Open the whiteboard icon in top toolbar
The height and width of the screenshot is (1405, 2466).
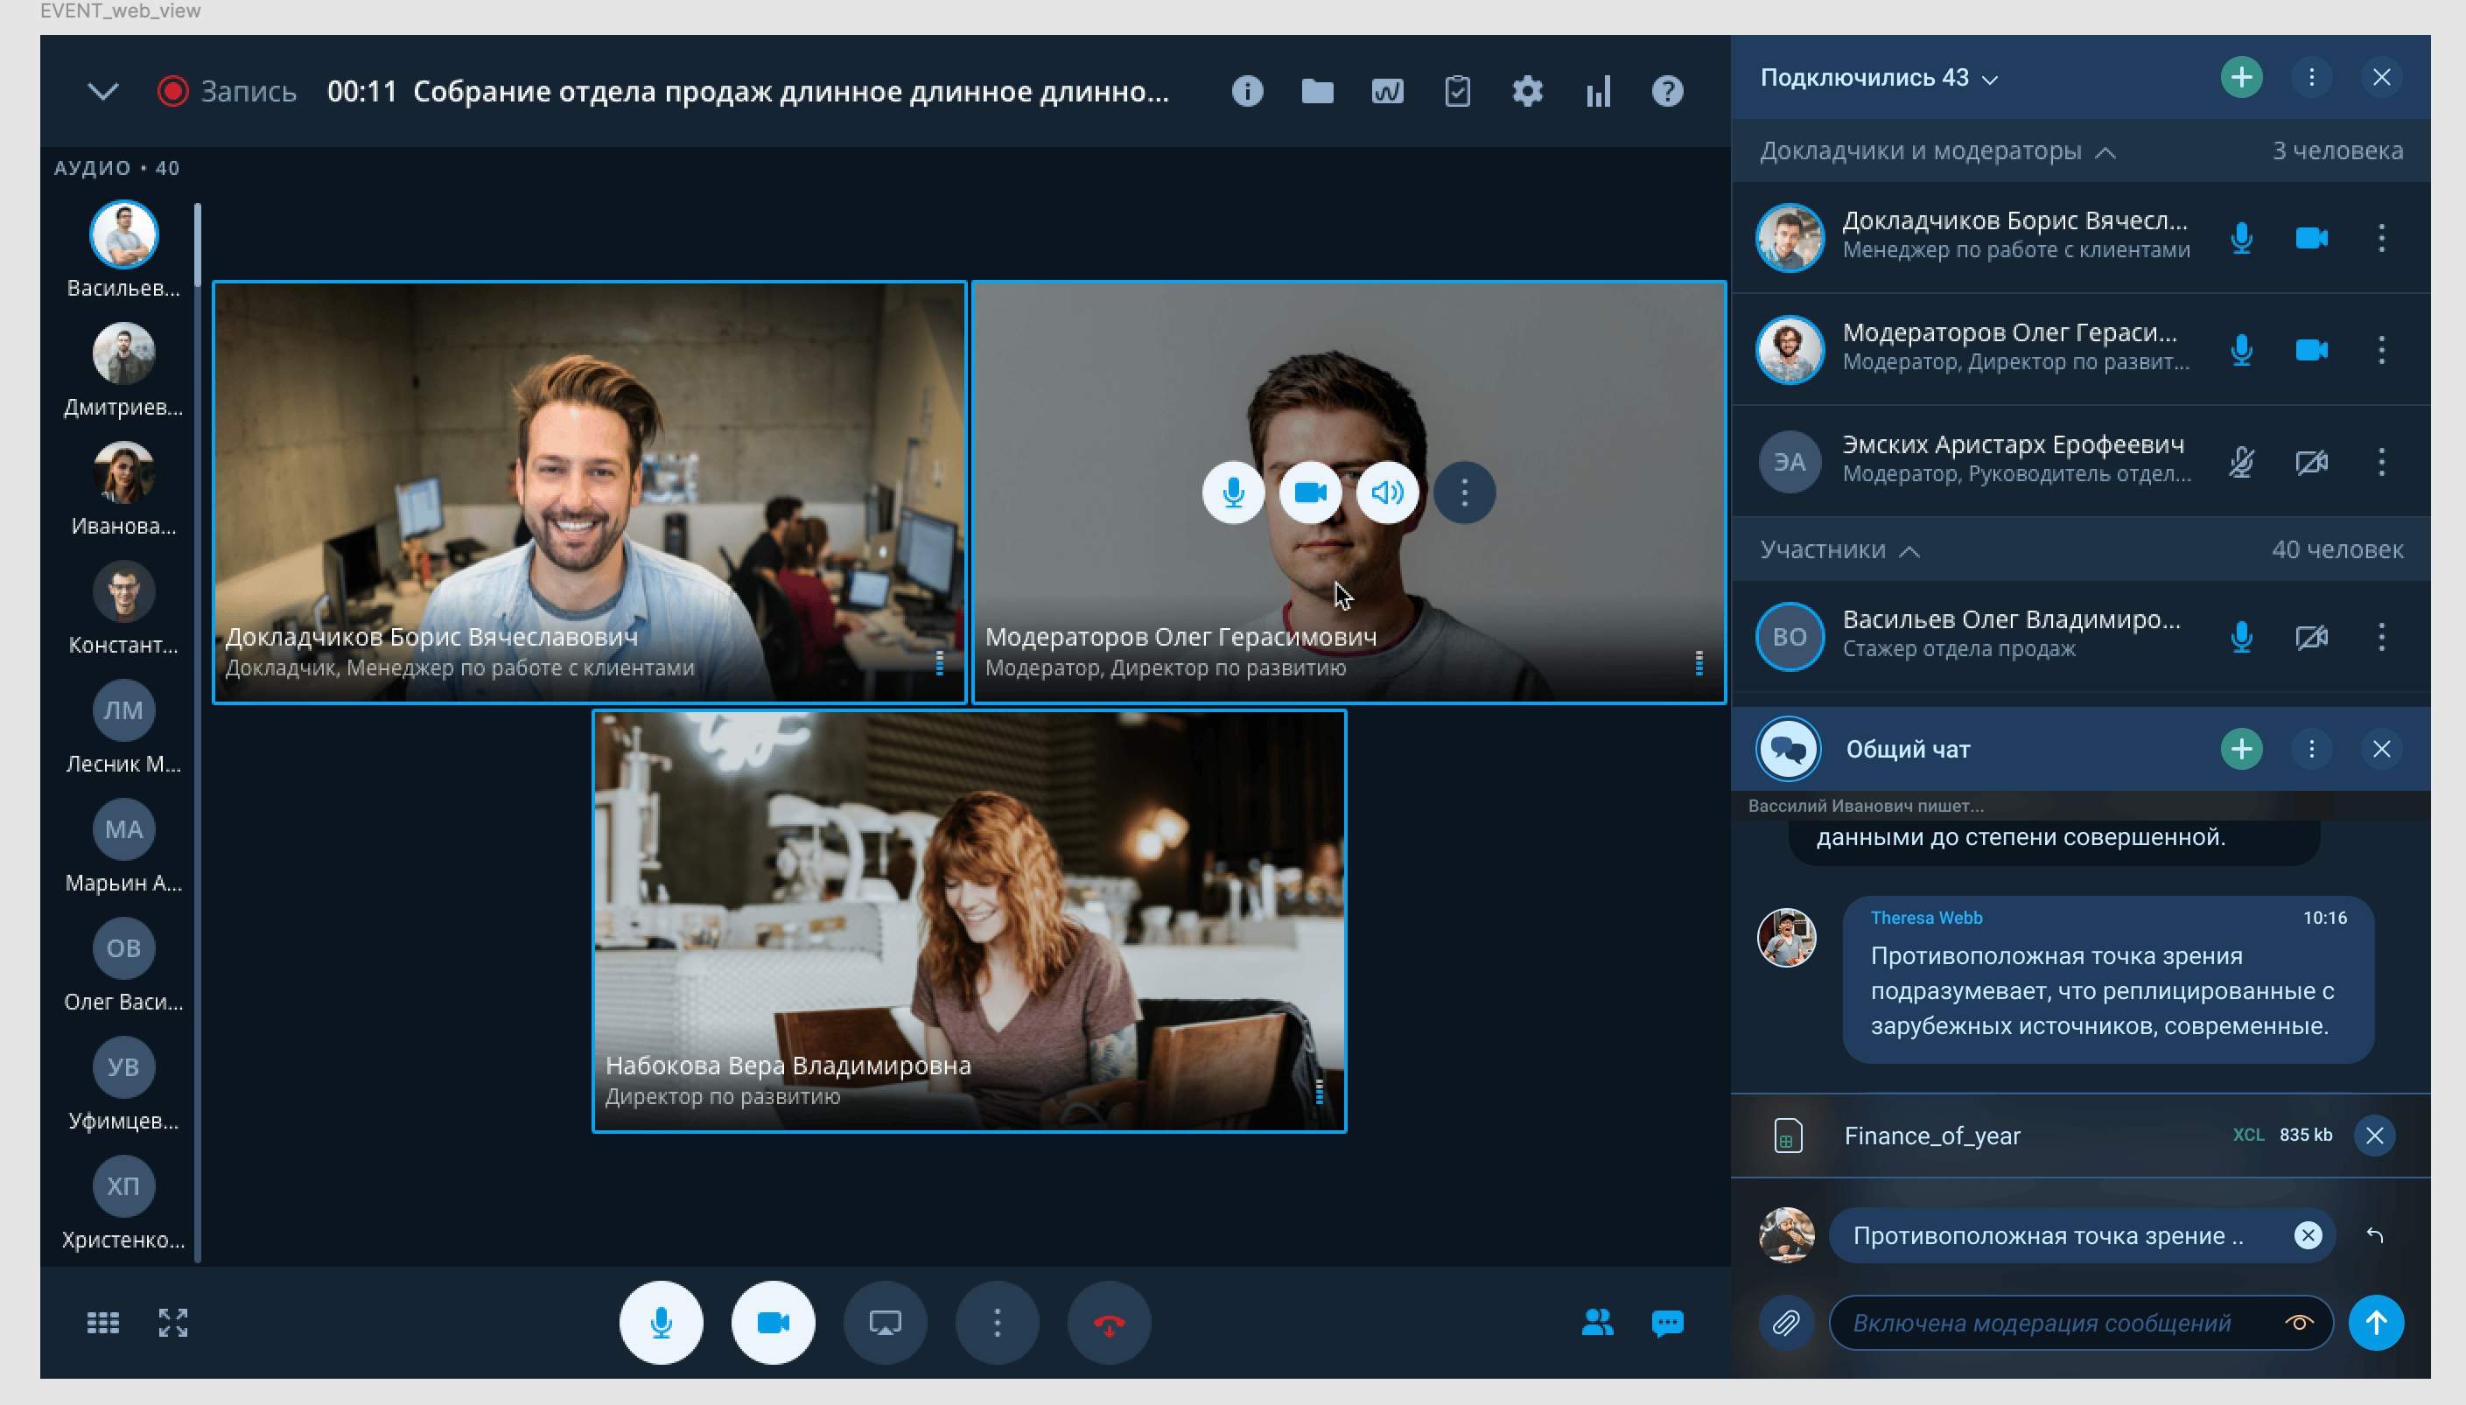(1387, 92)
